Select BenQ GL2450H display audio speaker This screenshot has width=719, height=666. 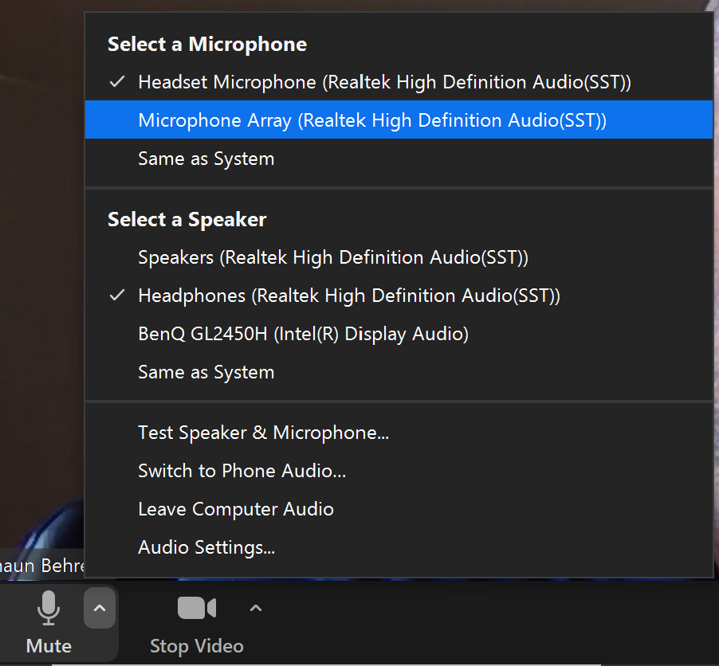point(303,334)
